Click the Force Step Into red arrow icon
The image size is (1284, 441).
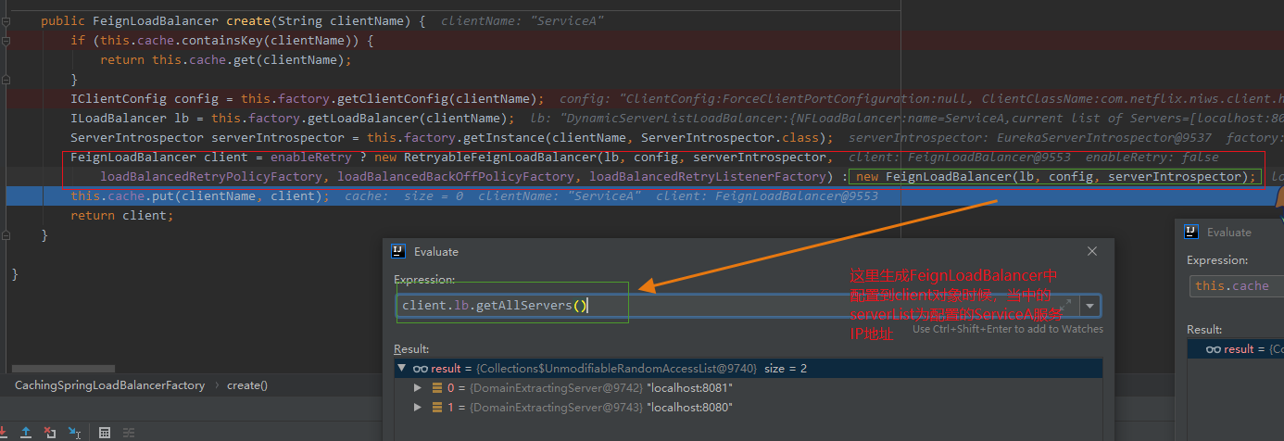coord(4,432)
